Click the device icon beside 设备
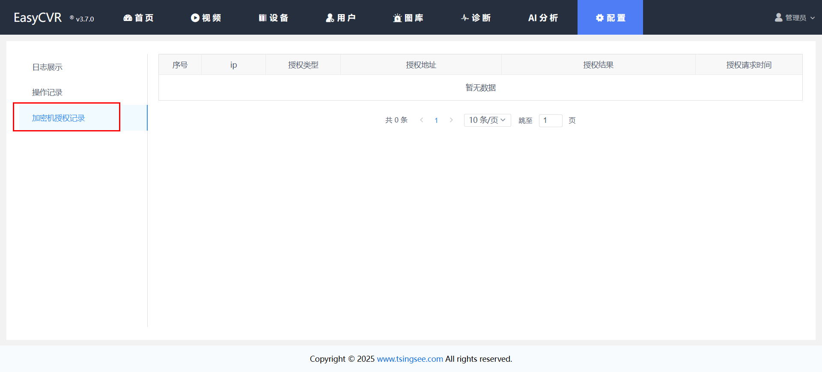 tap(262, 18)
